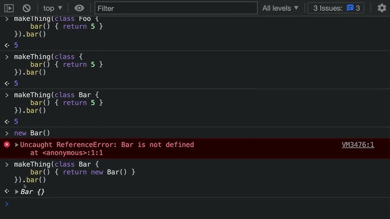Image resolution: width=390 pixels, height=219 pixels.
Task: Open the VM3476:1 source link
Action: [x=358, y=145]
